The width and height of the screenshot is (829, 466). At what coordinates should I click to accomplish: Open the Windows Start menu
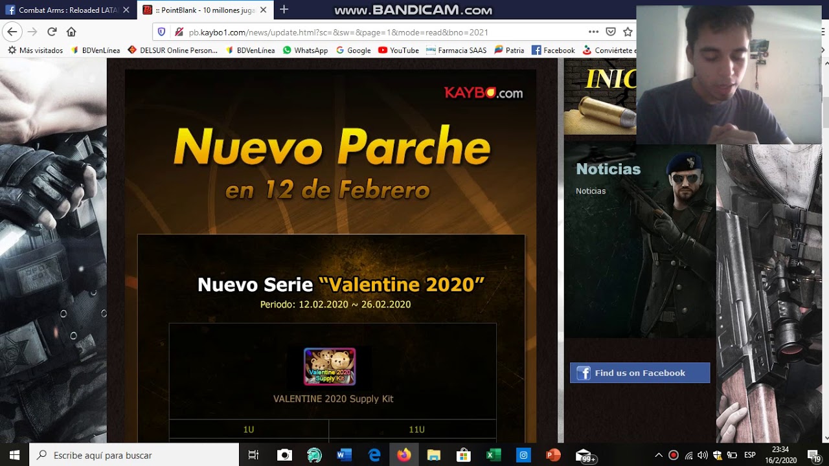(14, 455)
